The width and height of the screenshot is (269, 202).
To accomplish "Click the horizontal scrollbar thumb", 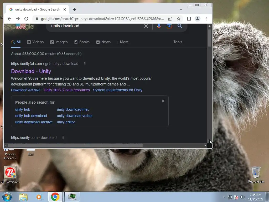I will click(75, 146).
